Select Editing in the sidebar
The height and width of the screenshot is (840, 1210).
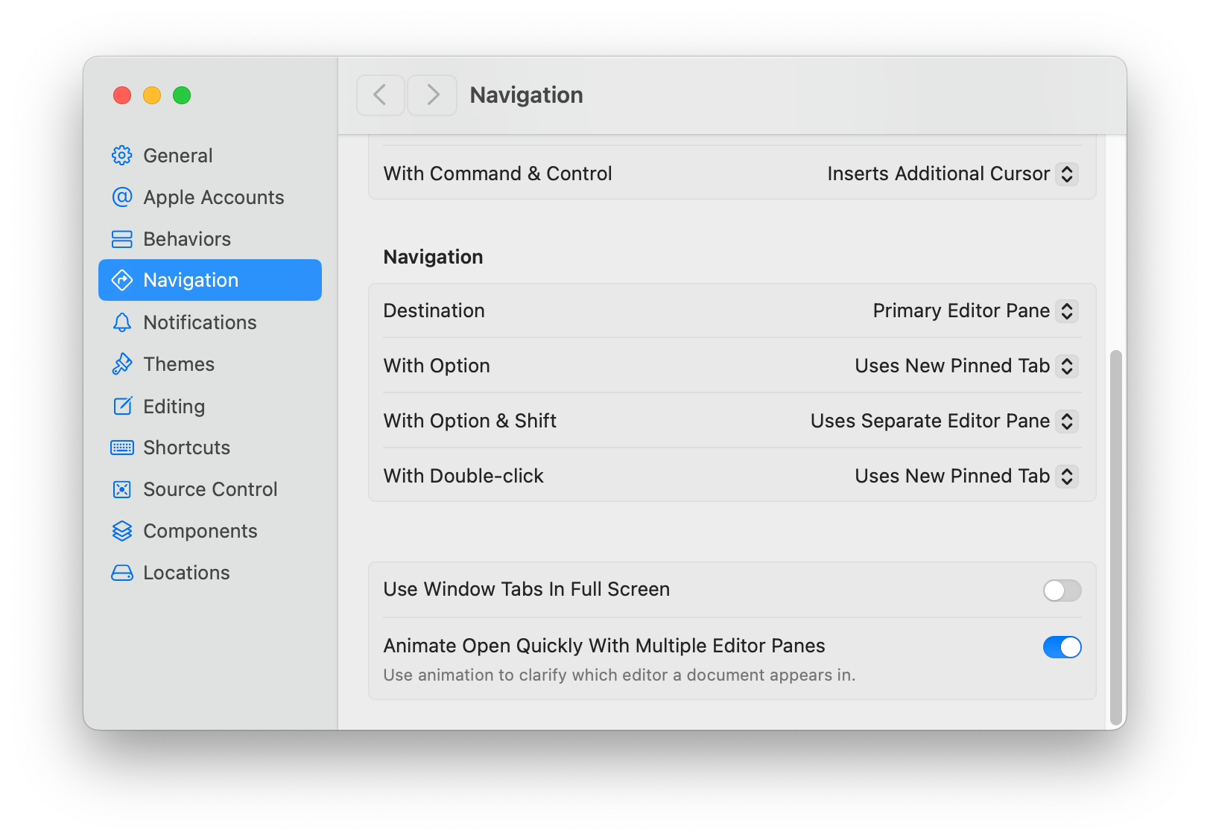click(210, 406)
